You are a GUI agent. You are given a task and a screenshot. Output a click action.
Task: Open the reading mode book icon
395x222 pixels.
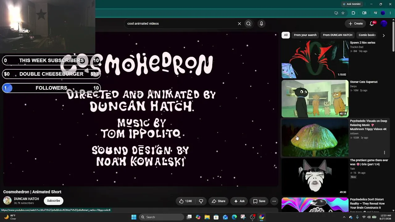364,13
